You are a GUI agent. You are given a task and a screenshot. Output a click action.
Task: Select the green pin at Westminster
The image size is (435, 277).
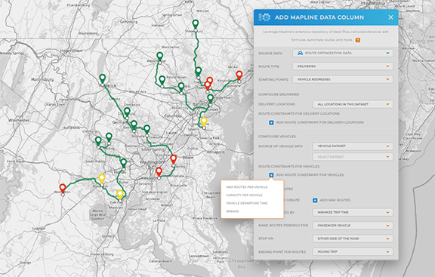point(160,57)
